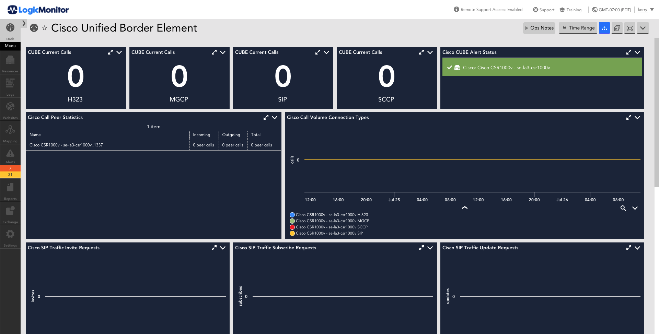Screen dimensions: 659x334
Task: Expand the MGCP CUBE Current Calls widget
Action: pyautogui.click(x=214, y=52)
